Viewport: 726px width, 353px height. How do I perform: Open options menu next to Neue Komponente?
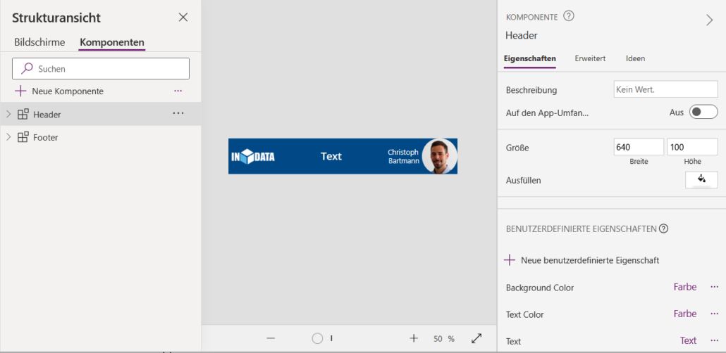[178, 91]
